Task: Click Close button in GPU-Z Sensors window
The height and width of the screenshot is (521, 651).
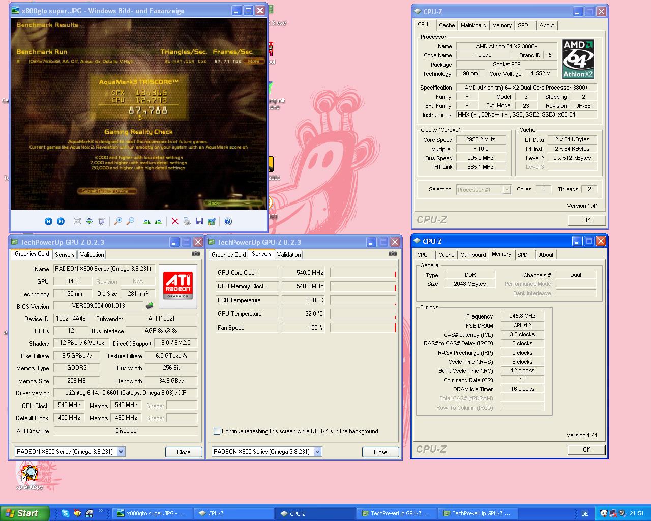Action: coord(380,452)
